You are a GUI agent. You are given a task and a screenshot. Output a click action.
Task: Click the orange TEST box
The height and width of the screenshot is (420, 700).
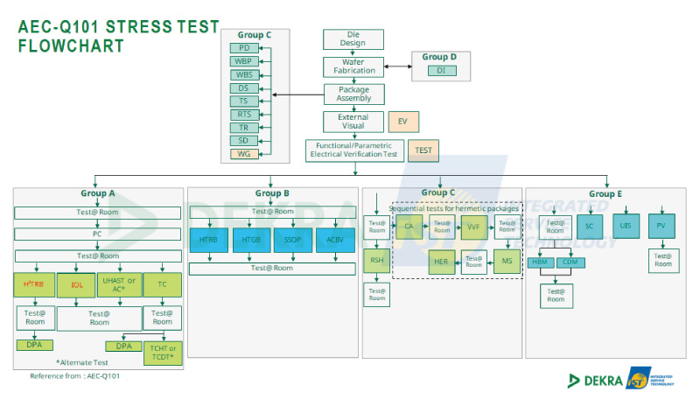[423, 150]
